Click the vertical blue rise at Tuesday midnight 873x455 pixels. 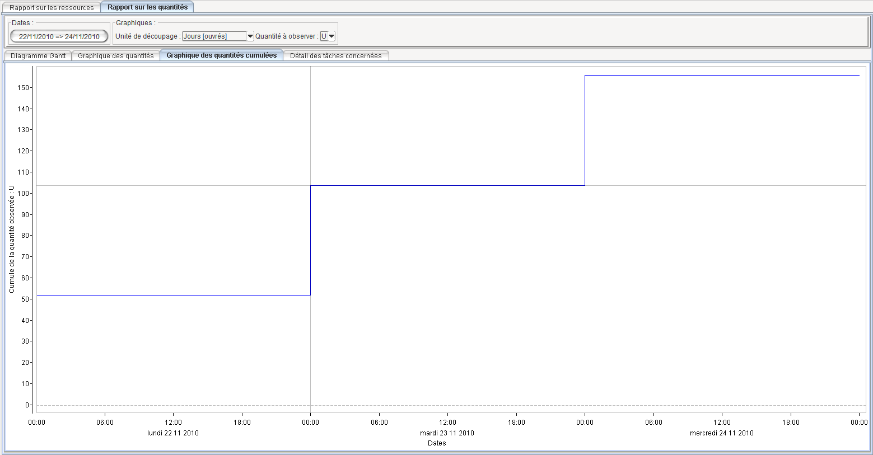310,241
